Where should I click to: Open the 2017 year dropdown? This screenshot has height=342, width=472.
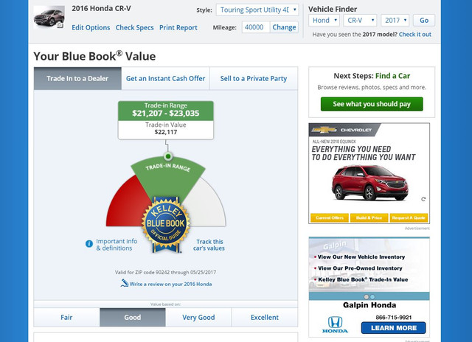pyautogui.click(x=395, y=21)
